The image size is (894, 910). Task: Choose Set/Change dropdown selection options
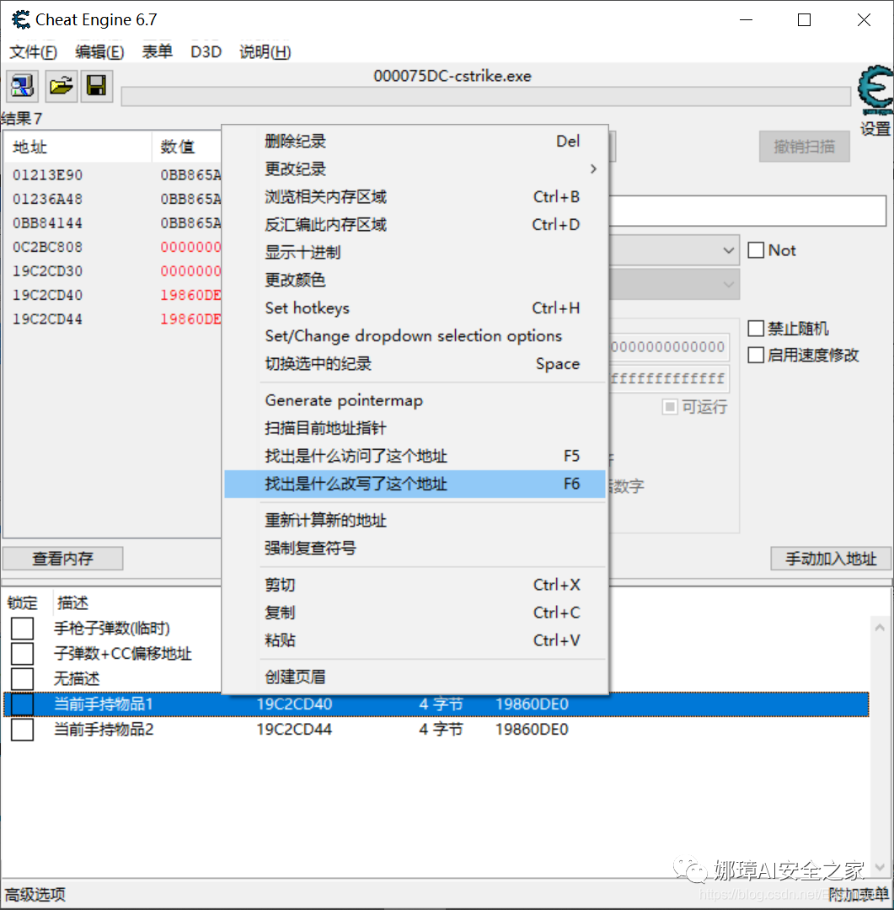pos(415,336)
